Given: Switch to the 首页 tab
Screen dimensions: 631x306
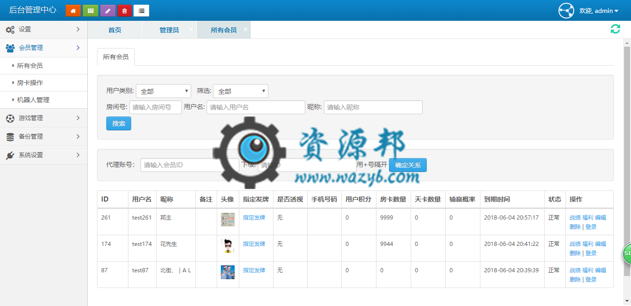Looking at the screenshot, I should point(115,30).
